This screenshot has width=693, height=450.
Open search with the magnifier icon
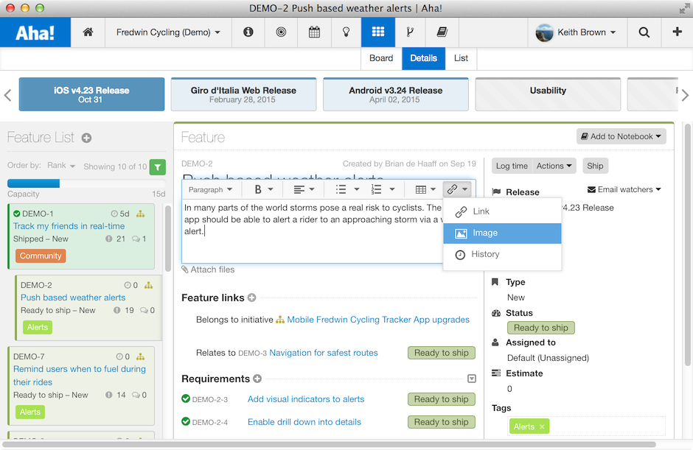[644, 32]
